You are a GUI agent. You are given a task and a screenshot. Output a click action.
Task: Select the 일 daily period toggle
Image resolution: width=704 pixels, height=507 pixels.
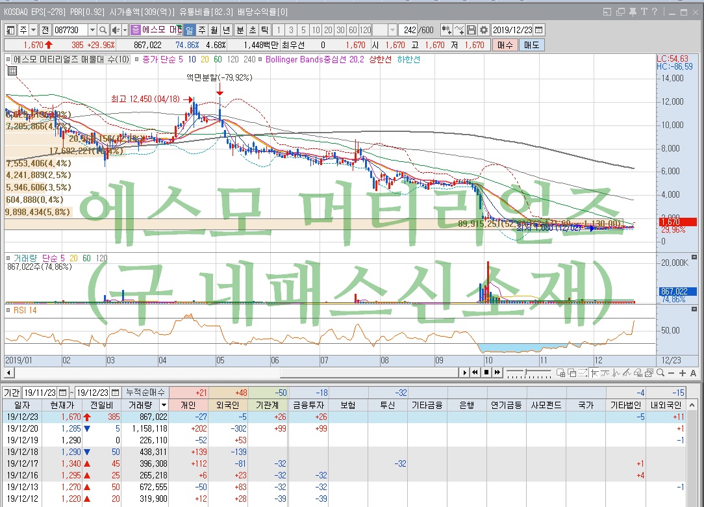(190, 30)
